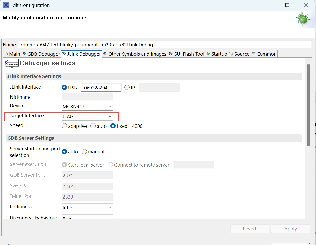Click the Endianess label
The image size is (316, 245).
coord(21,207)
